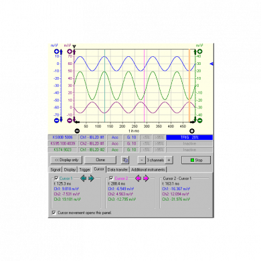Click the Stop button
Image resolution: width=261 pixels, height=261 pixels.
coord(196,160)
